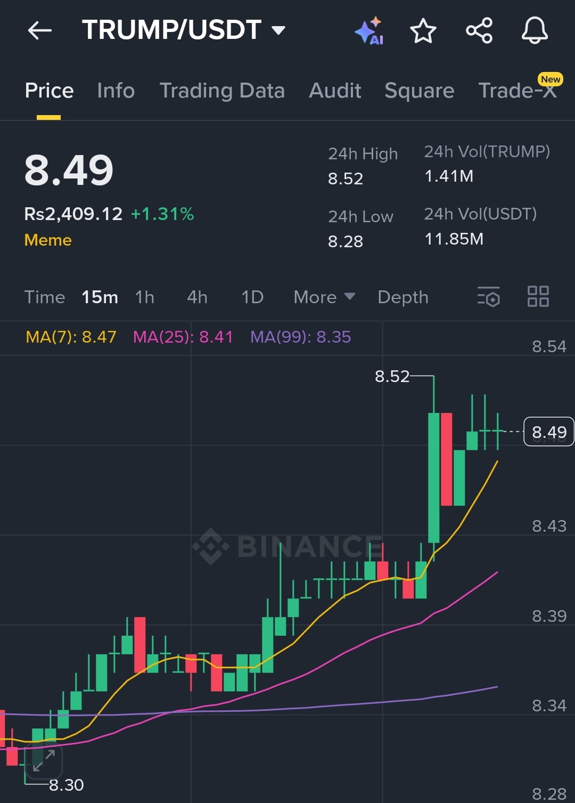Screen dimensions: 575x803
Task: Tap the Rs2,409.12 converted price
Action: pos(73,214)
